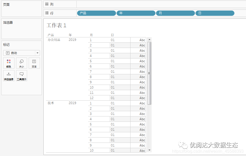Select the 办公用品 product row label

pyautogui.click(x=54, y=40)
